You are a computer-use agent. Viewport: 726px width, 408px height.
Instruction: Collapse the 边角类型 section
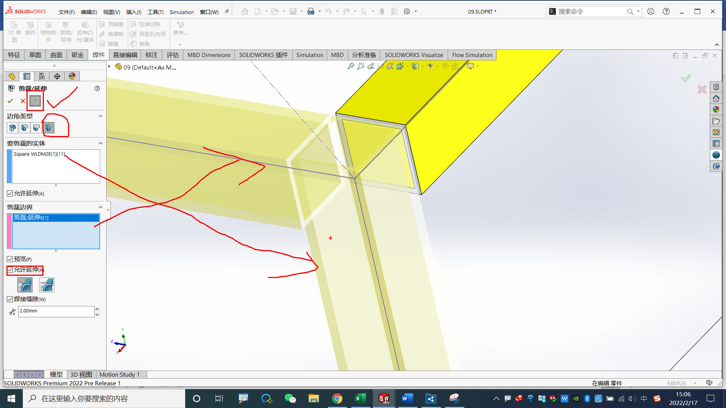[x=100, y=116]
